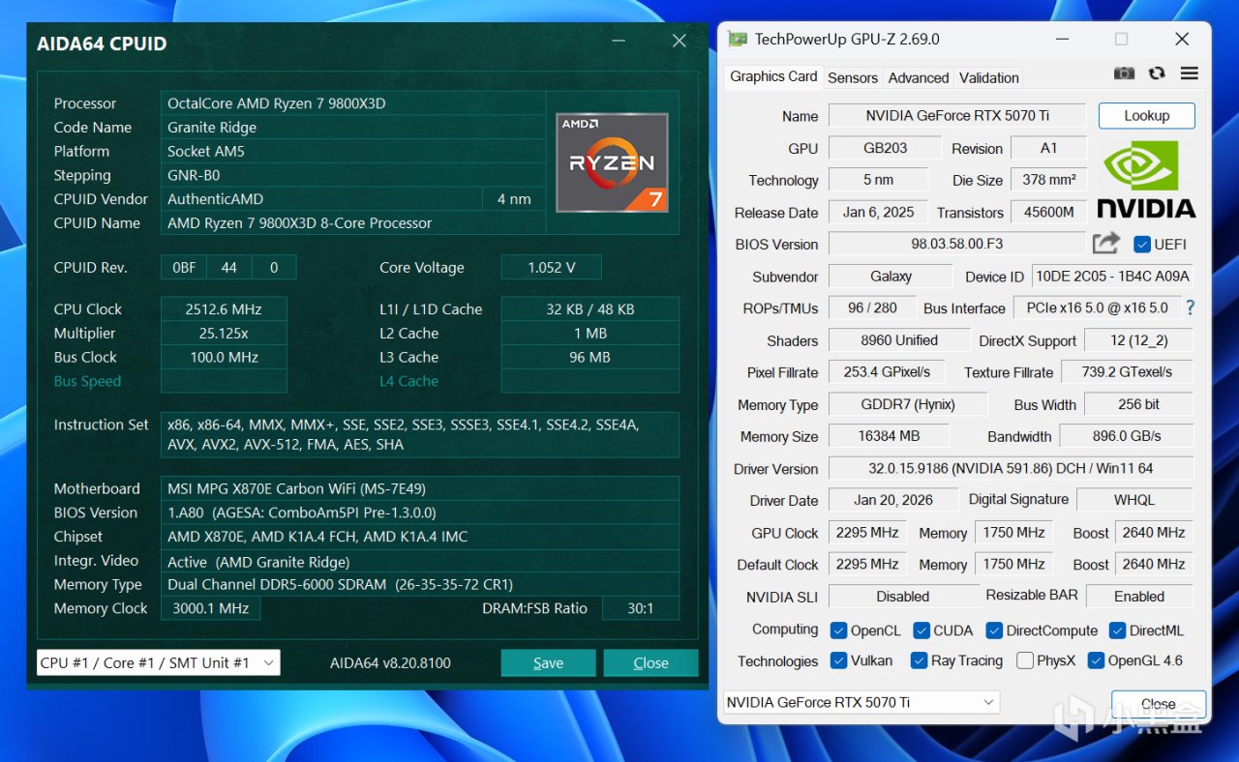Click the AMD Ryzen 7 logo badge
This screenshot has width=1239, height=762.
click(x=612, y=162)
